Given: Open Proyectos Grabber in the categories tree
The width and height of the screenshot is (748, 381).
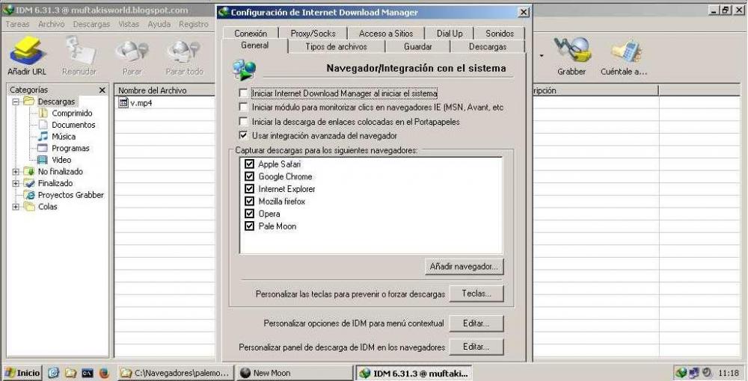Looking at the screenshot, I should point(70,195).
